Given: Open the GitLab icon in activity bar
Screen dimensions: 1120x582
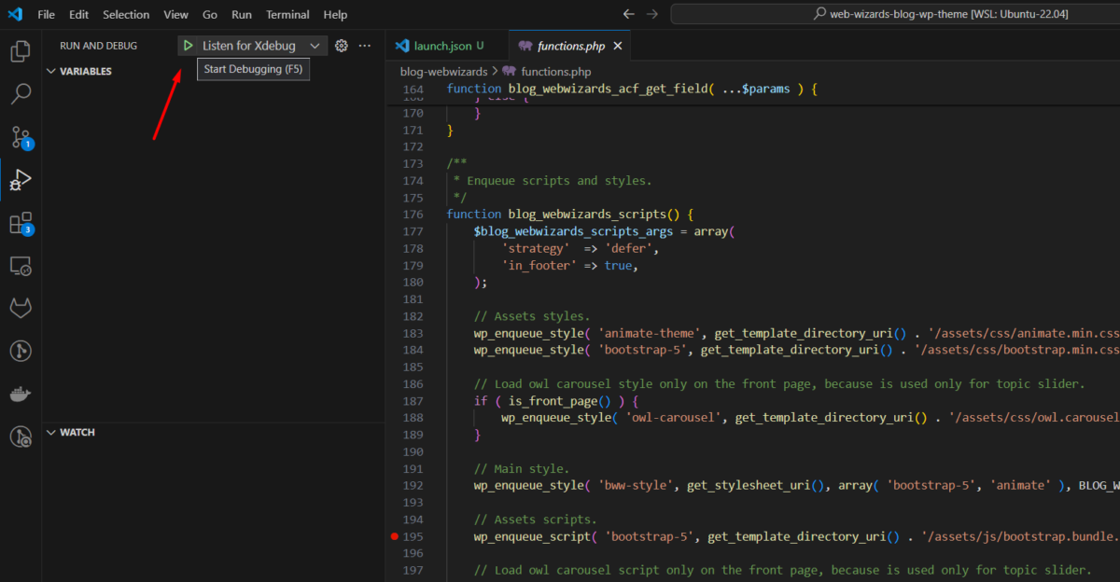Looking at the screenshot, I should [x=21, y=308].
